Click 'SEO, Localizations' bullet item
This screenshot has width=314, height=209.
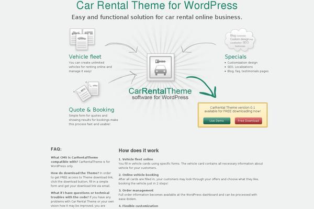pos(240,67)
